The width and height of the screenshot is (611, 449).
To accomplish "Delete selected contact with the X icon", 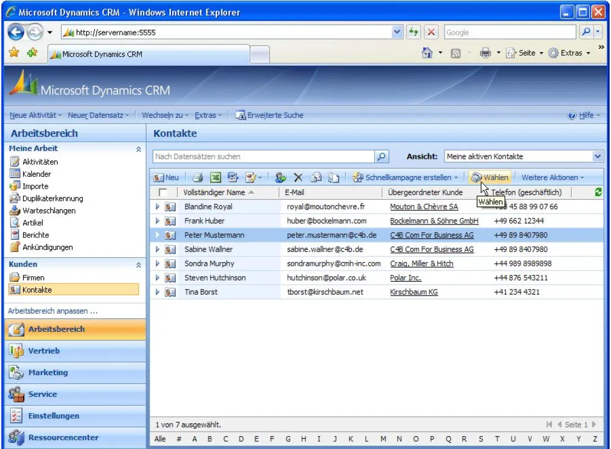I will [x=298, y=178].
